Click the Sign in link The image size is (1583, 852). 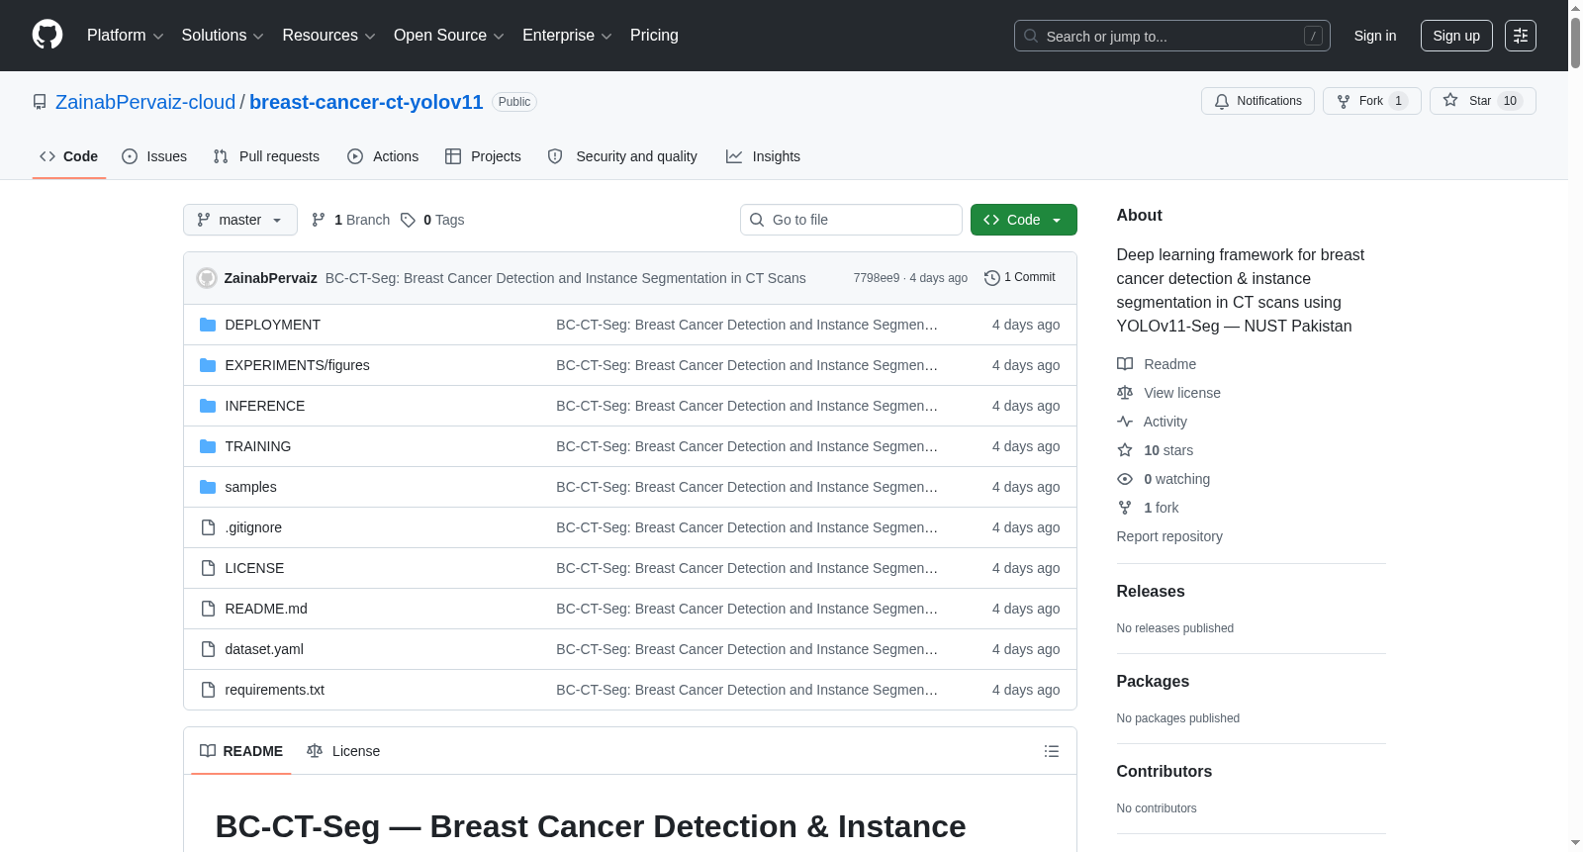click(1375, 36)
